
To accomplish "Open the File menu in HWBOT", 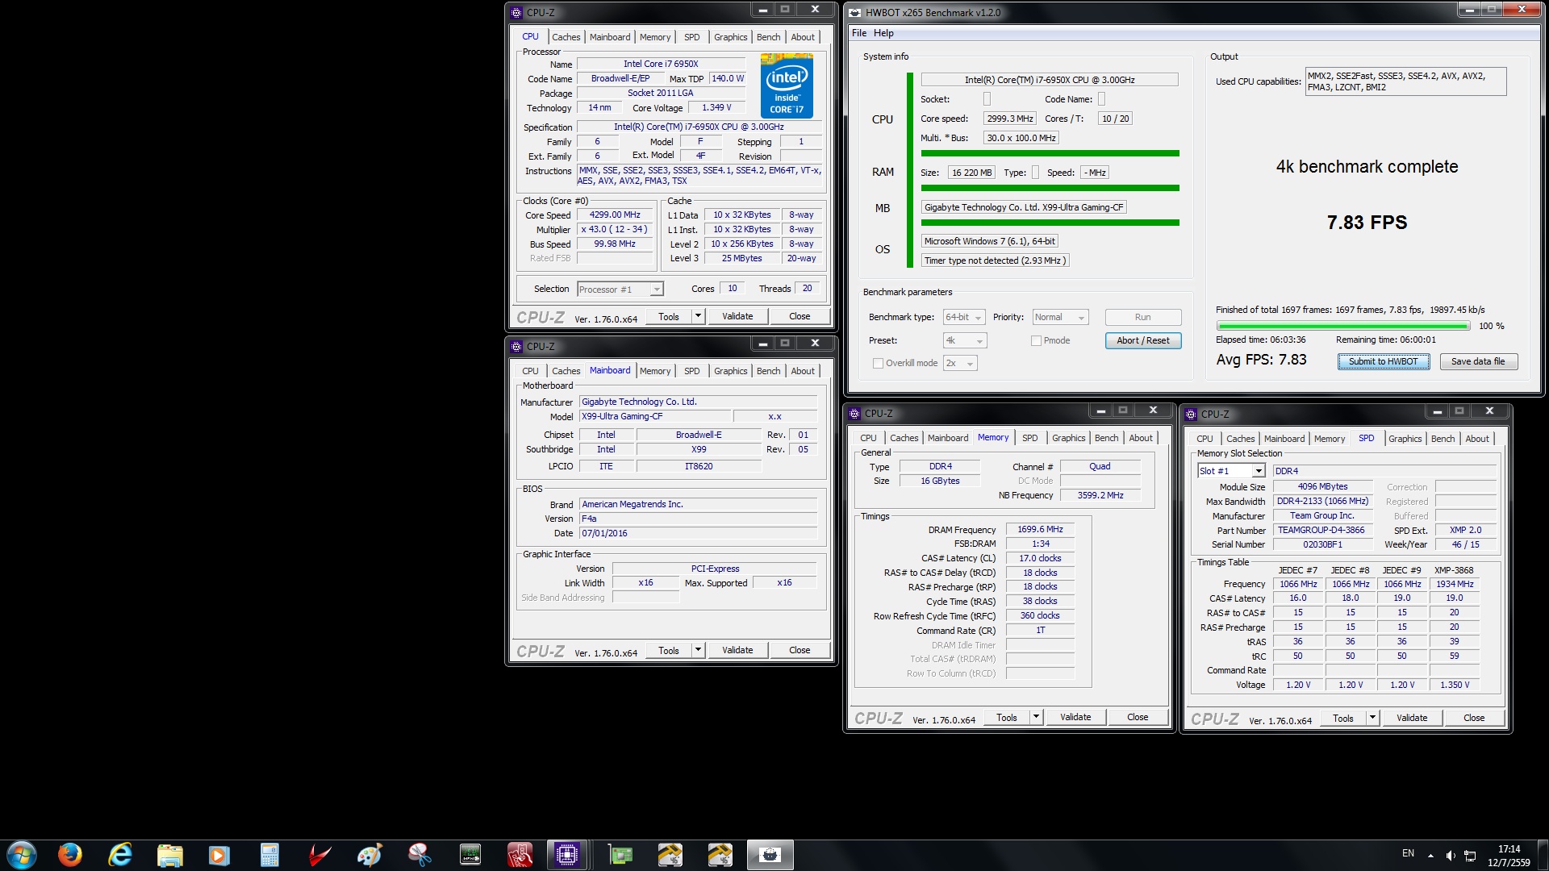I will coord(859,33).
